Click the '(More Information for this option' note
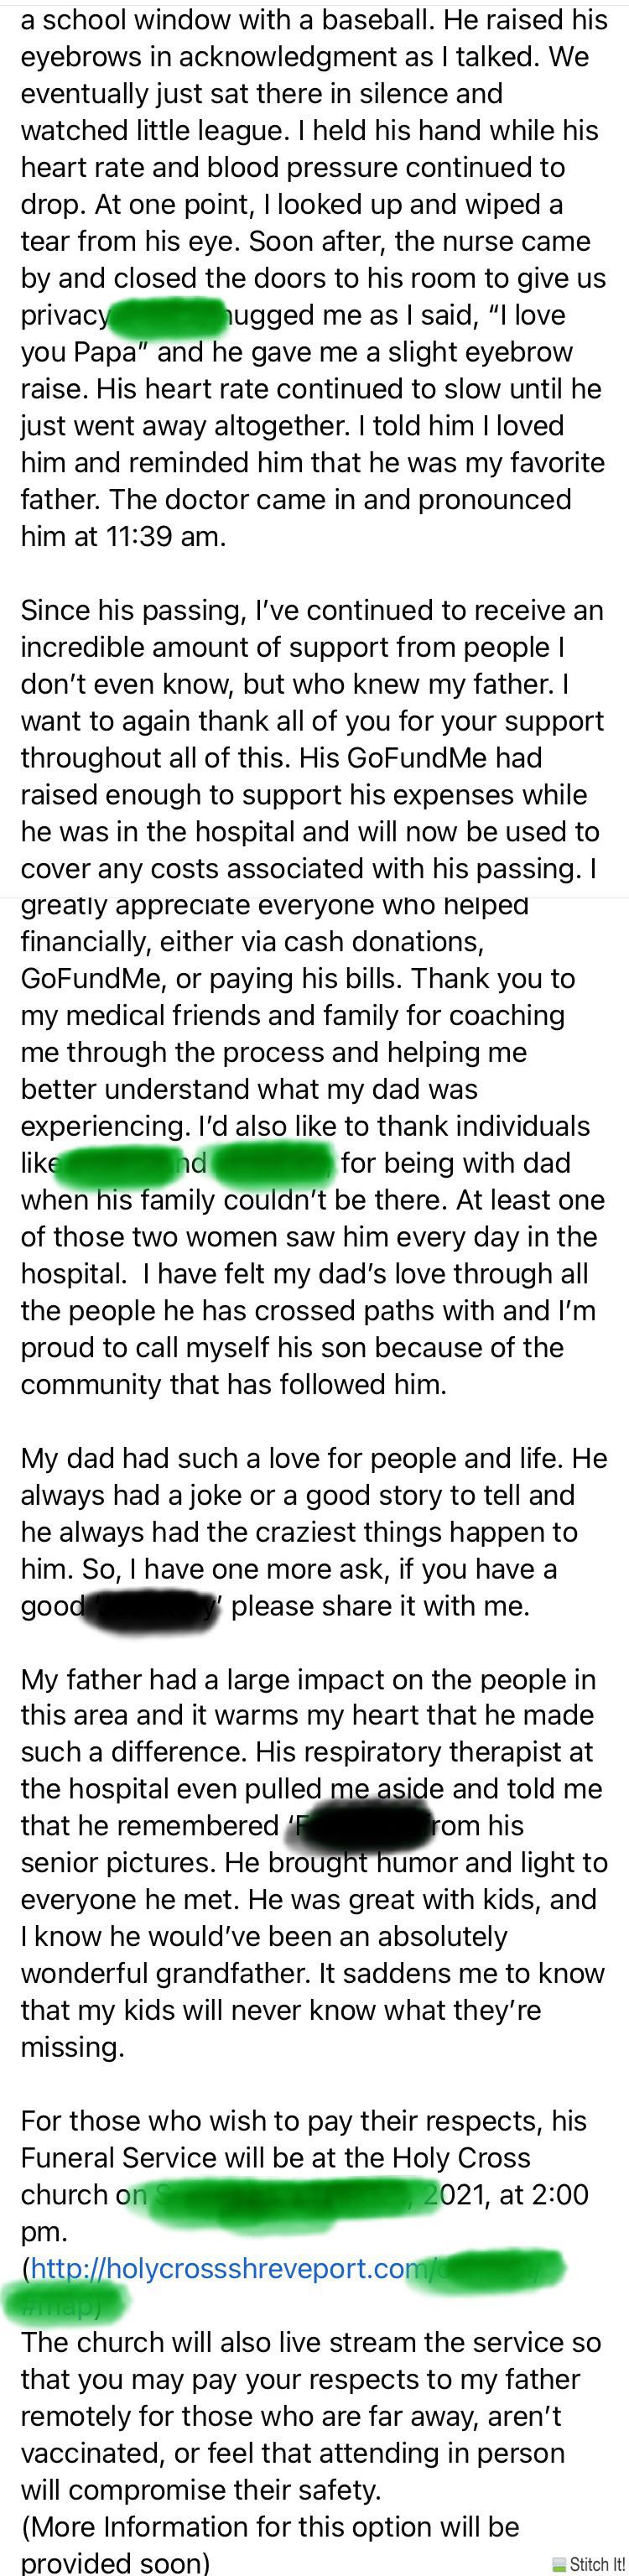Image resolution: width=629 pixels, height=2576 pixels. pos(270,2527)
